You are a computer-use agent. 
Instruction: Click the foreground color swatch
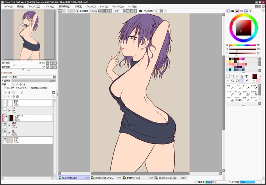click(x=255, y=76)
